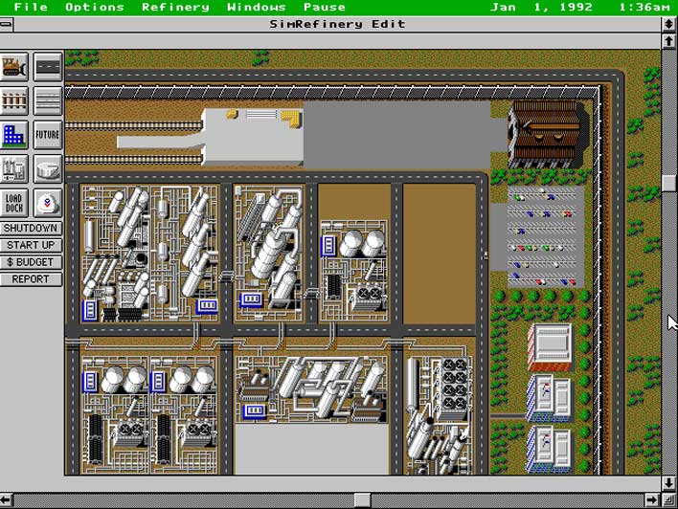Click the vertical scrollbar down arrow
Viewport: 678px width, 509px height.
[669, 483]
